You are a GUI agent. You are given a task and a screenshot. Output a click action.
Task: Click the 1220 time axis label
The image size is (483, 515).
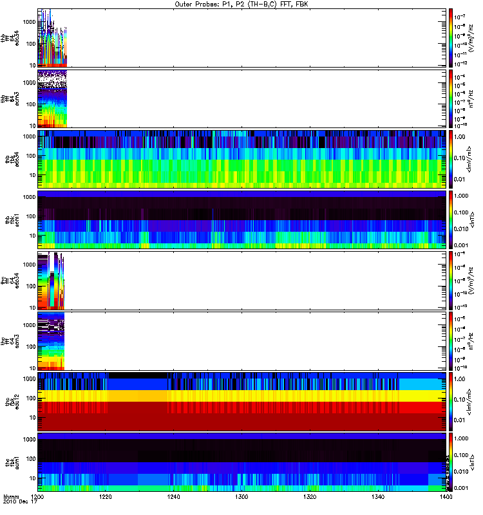106,497
